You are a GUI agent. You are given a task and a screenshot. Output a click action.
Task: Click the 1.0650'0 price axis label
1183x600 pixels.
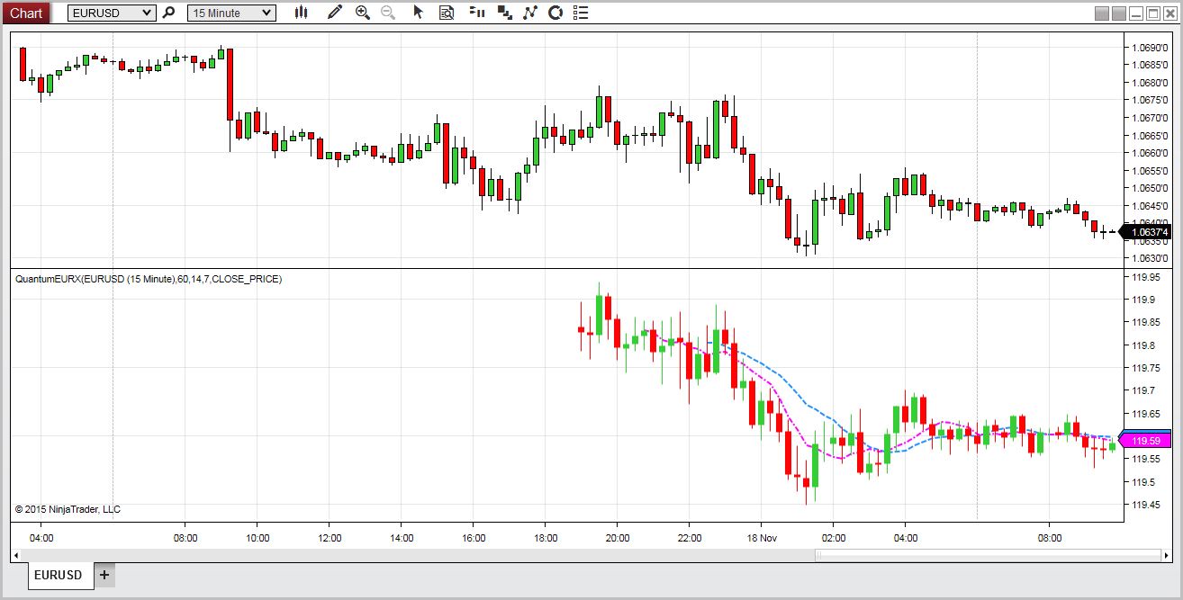[x=1150, y=188]
